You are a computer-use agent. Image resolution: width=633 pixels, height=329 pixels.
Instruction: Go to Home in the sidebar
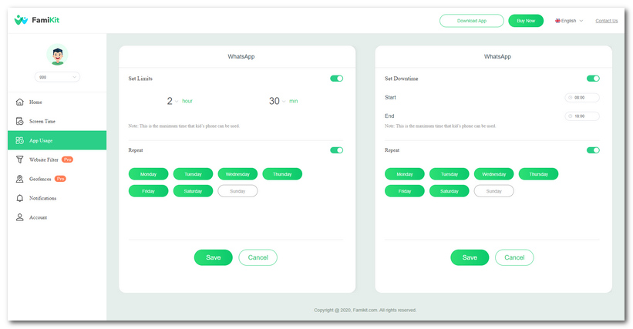(x=57, y=102)
